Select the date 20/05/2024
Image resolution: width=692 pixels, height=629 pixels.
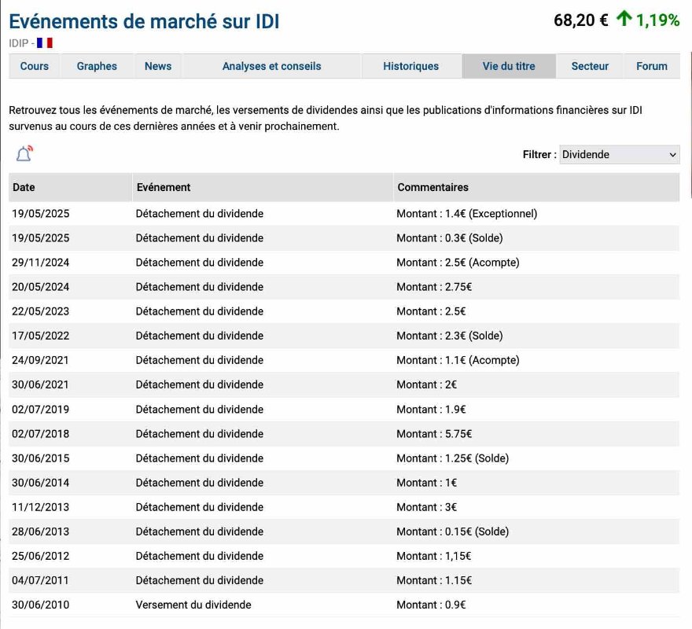click(x=41, y=287)
